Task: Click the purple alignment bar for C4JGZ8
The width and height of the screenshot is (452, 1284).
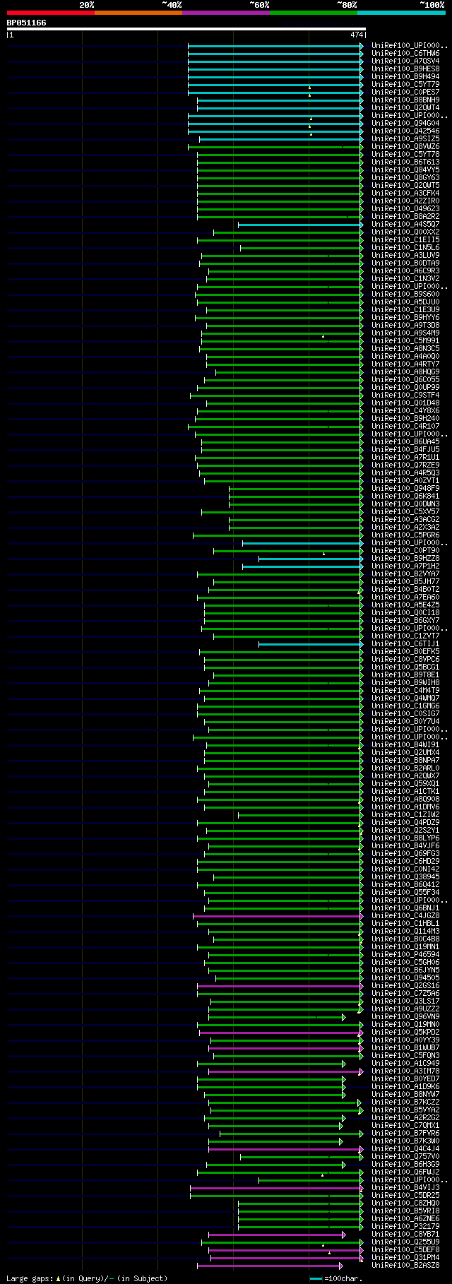Action: [278, 916]
